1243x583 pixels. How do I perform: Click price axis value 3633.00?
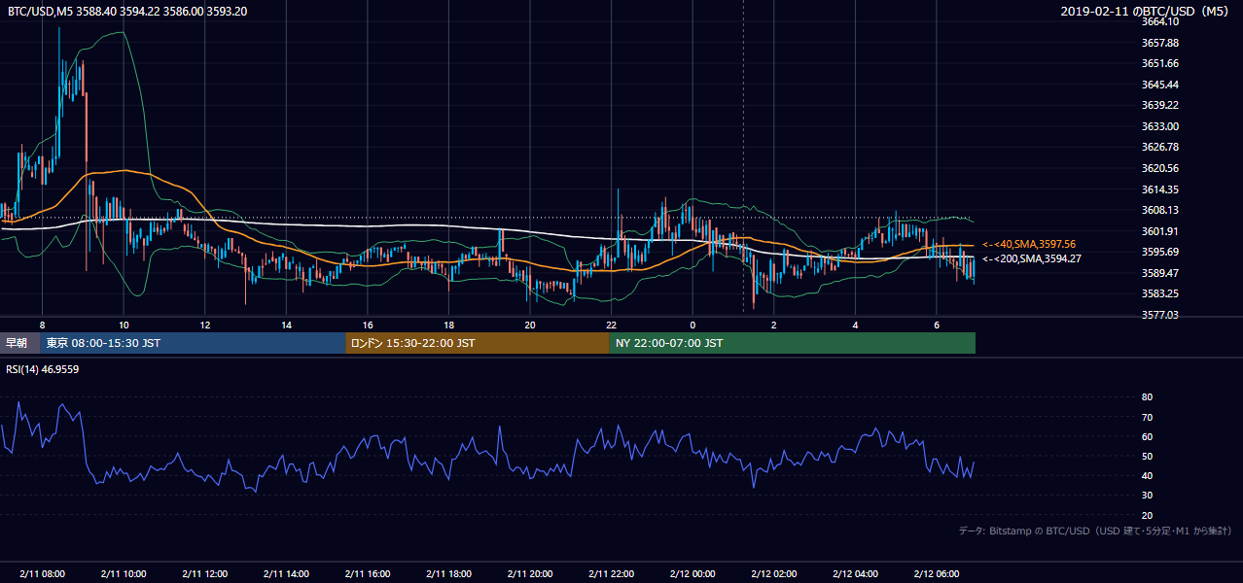click(1159, 126)
